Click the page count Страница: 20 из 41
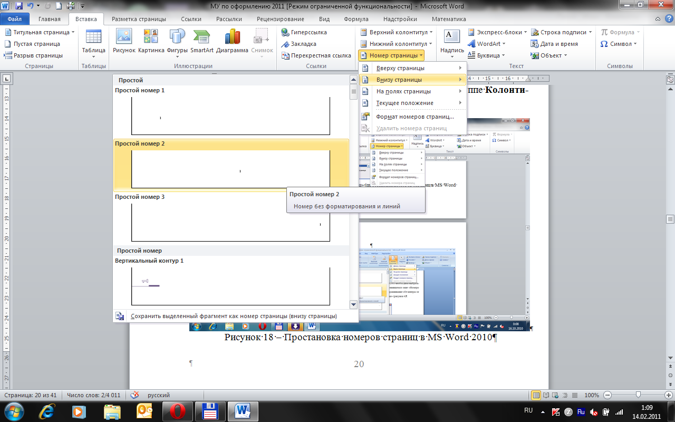 [30, 395]
